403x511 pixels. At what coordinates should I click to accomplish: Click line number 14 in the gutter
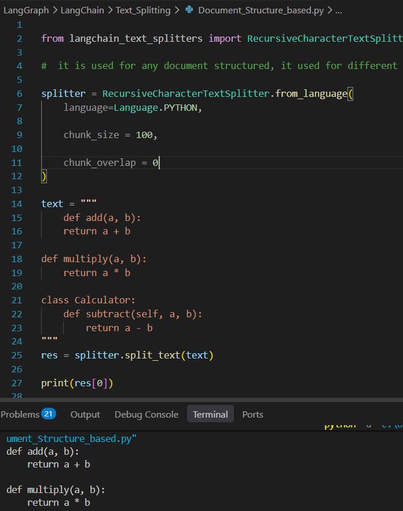(x=17, y=204)
